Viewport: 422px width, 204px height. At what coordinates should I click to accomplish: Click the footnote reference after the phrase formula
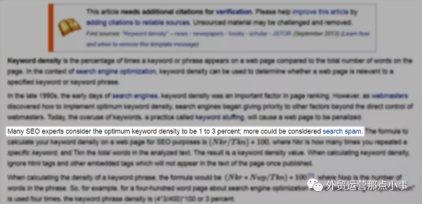click(x=311, y=176)
